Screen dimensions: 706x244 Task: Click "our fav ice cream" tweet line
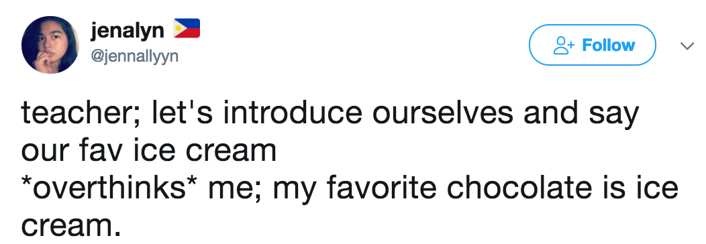(148, 151)
